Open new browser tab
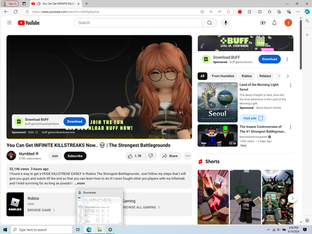The image size is (312, 234). (x=87, y=4)
